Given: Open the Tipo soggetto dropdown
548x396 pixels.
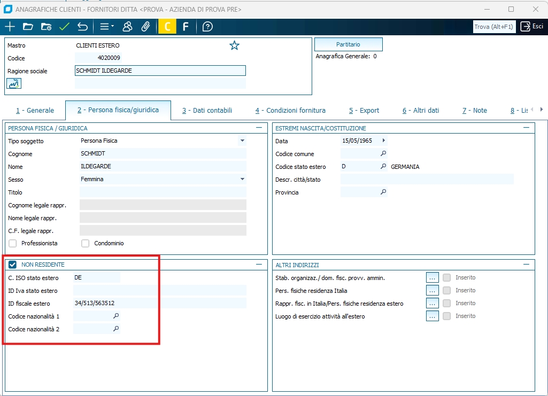Looking at the screenshot, I should 242,141.
